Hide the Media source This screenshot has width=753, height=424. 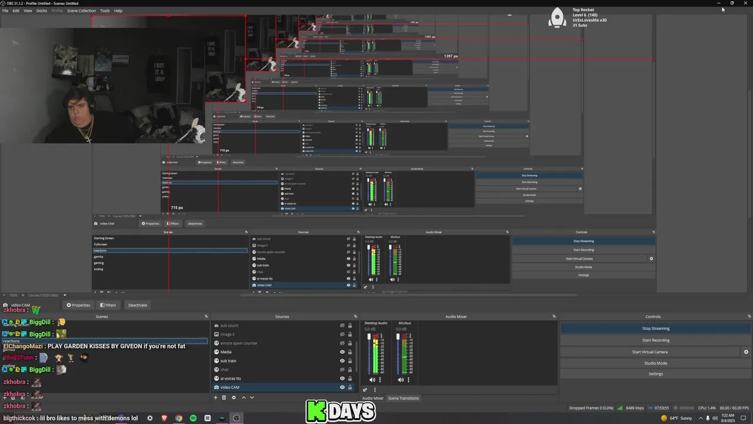point(342,352)
